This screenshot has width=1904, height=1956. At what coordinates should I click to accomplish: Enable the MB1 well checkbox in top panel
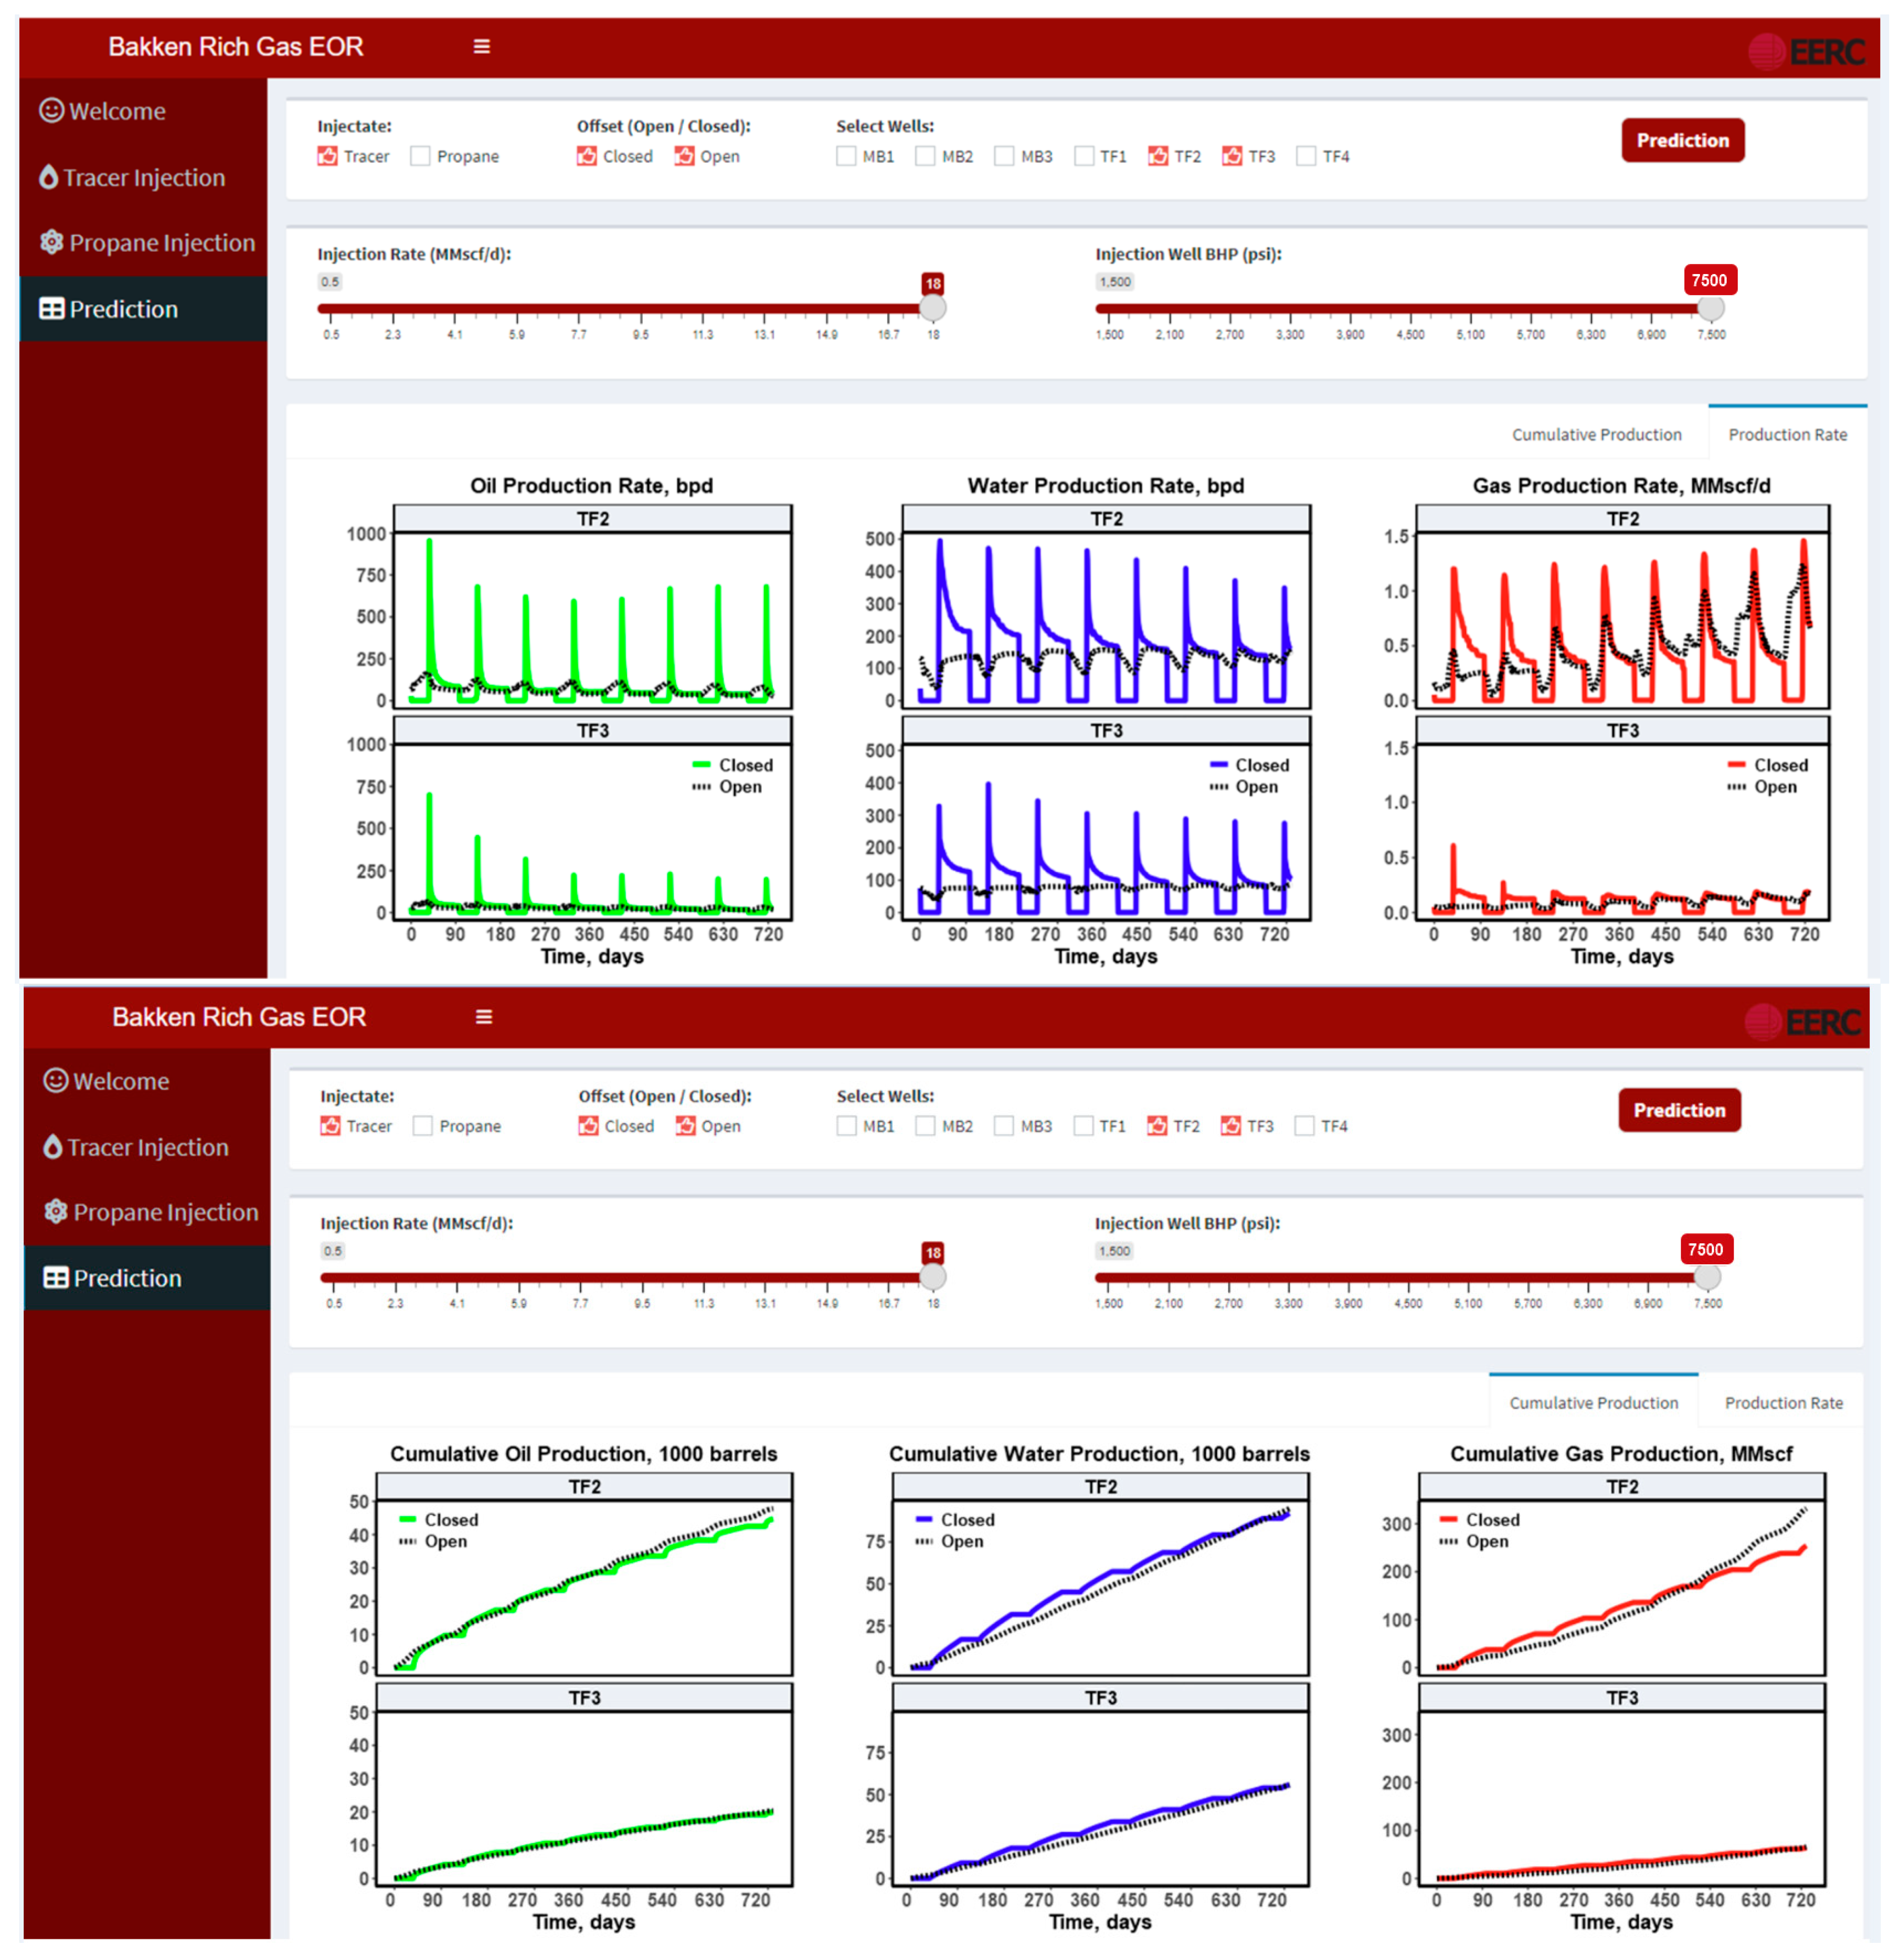coord(846,156)
